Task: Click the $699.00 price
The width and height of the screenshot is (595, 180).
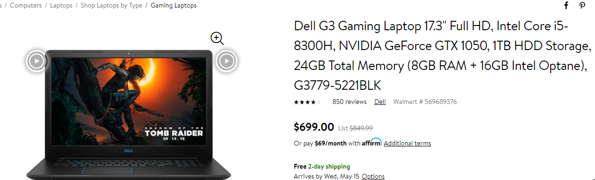Action: tap(314, 127)
